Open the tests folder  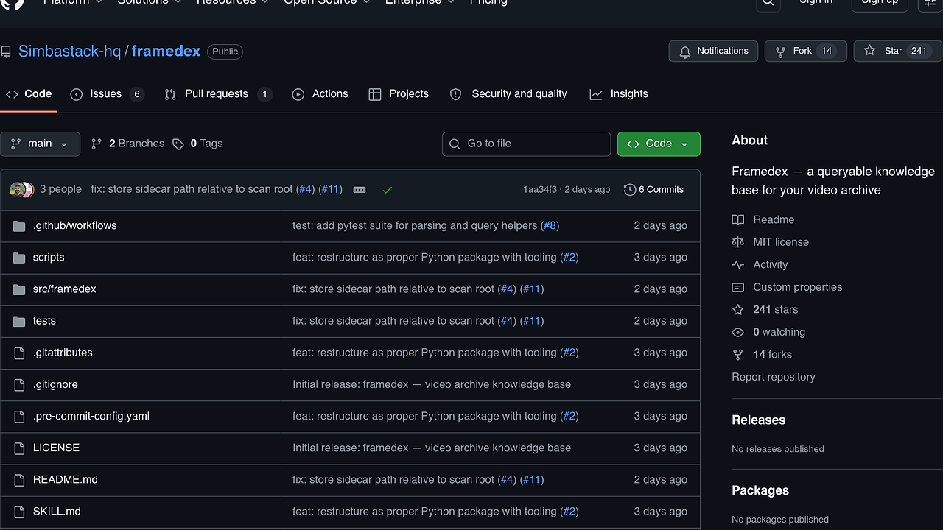click(x=44, y=321)
